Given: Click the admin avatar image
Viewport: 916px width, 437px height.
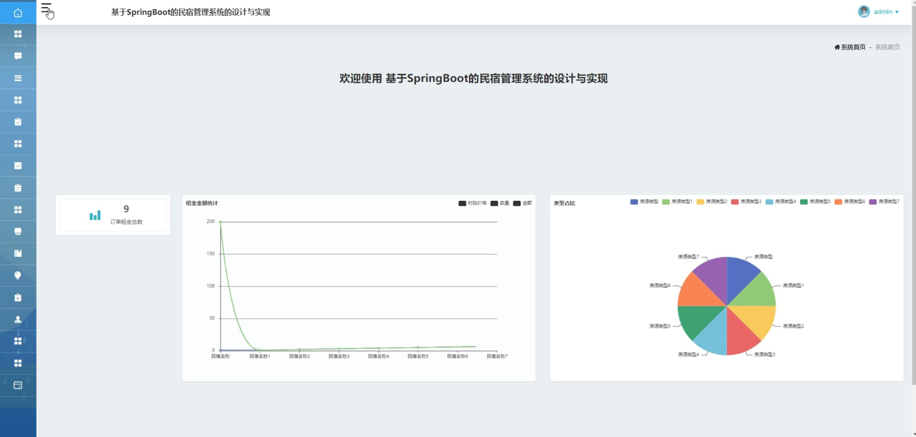Looking at the screenshot, I should click(864, 11).
